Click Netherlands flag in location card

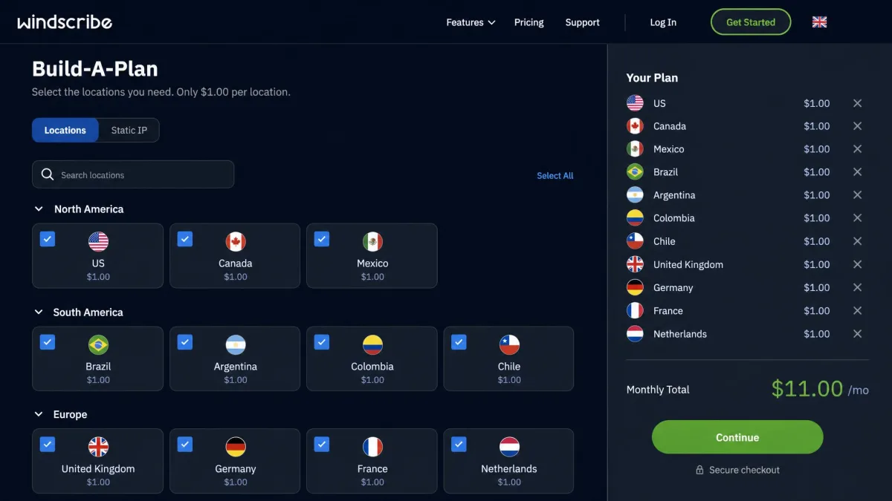(x=509, y=447)
